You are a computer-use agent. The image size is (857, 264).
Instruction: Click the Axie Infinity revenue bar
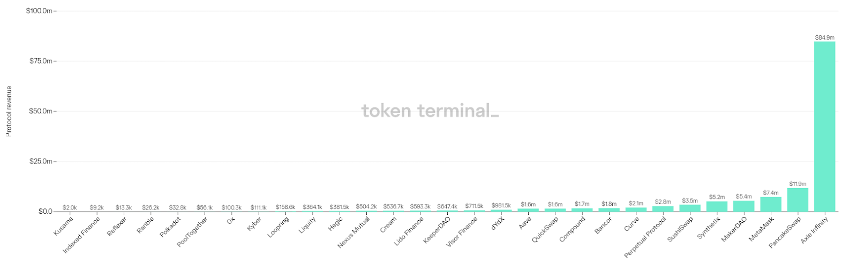coord(824,127)
